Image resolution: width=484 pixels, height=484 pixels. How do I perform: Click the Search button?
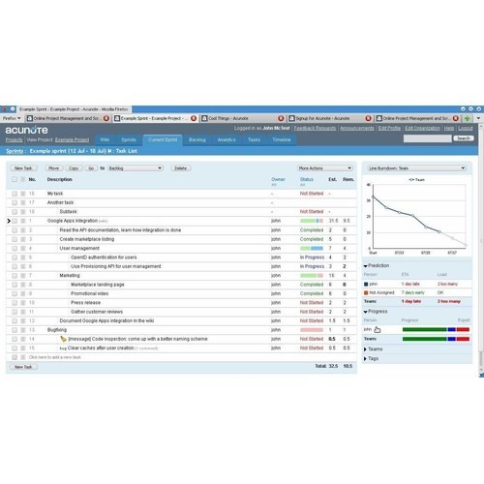(464, 138)
